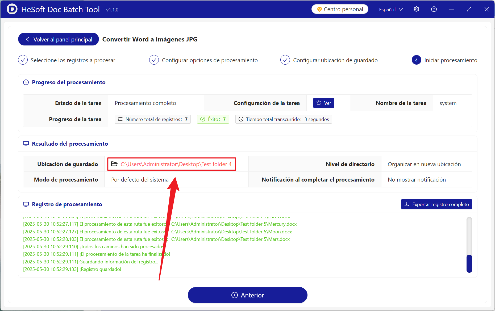Click folder icon before save path
Viewport: 495px width, 311px height.
pos(114,164)
